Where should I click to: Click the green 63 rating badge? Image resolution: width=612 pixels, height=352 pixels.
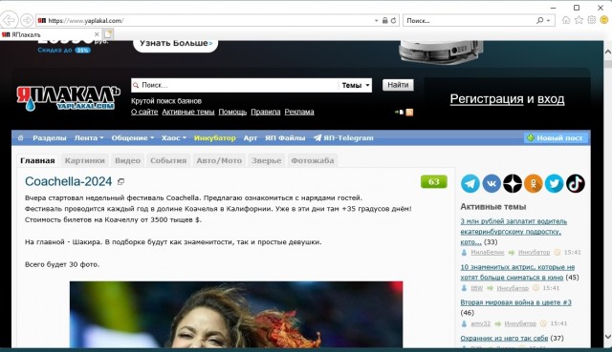point(433,182)
